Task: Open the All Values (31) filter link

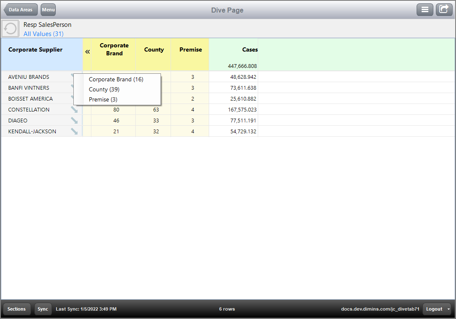Action: [43, 34]
